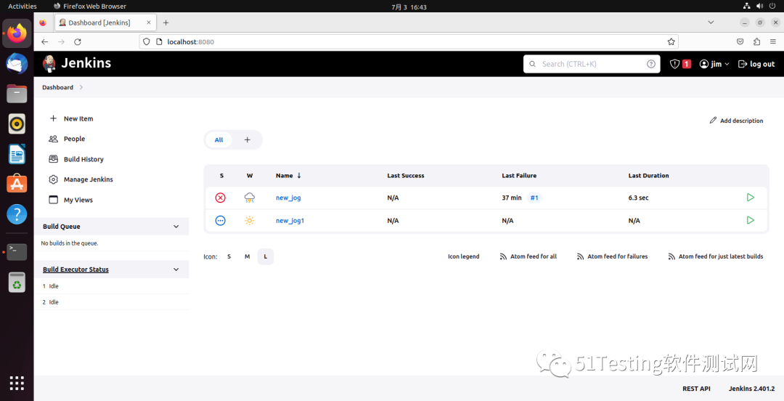This screenshot has height=401, width=784.
Task: Click the People sidebar icon
Action: 54,139
